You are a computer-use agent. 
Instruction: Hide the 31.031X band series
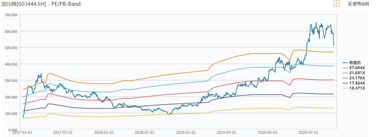point(357,73)
